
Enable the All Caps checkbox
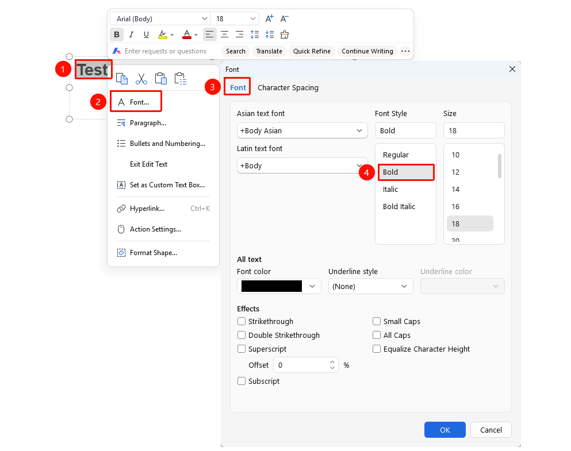tap(377, 335)
